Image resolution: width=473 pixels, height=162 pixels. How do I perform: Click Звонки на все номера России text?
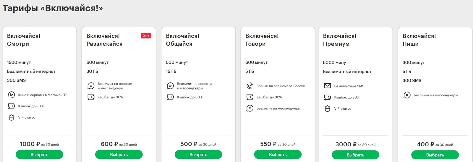pyautogui.click(x=281, y=86)
